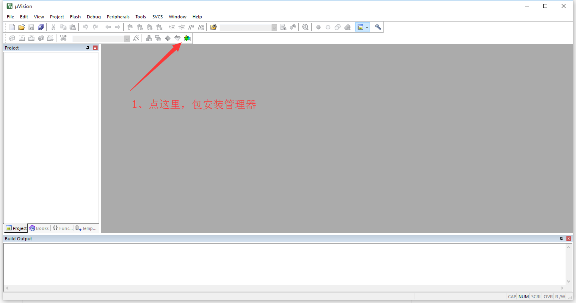The image size is (576, 303).
Task: Open the window layout dropdown arrow
Action: [x=367, y=27]
